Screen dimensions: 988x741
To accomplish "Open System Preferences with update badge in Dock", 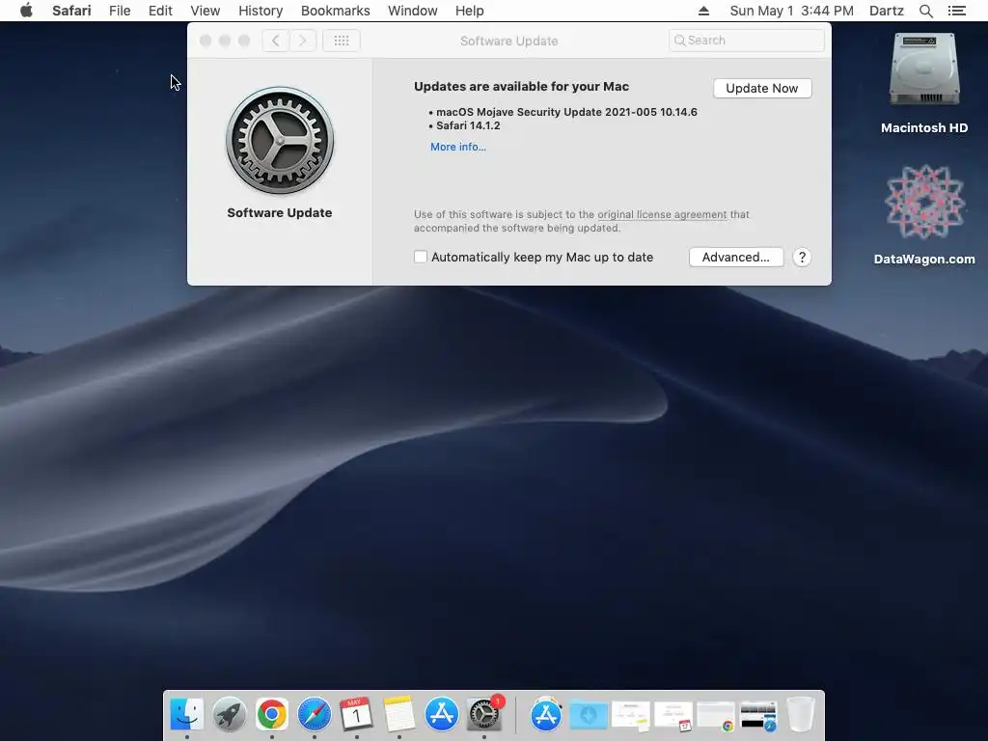I will click(484, 714).
